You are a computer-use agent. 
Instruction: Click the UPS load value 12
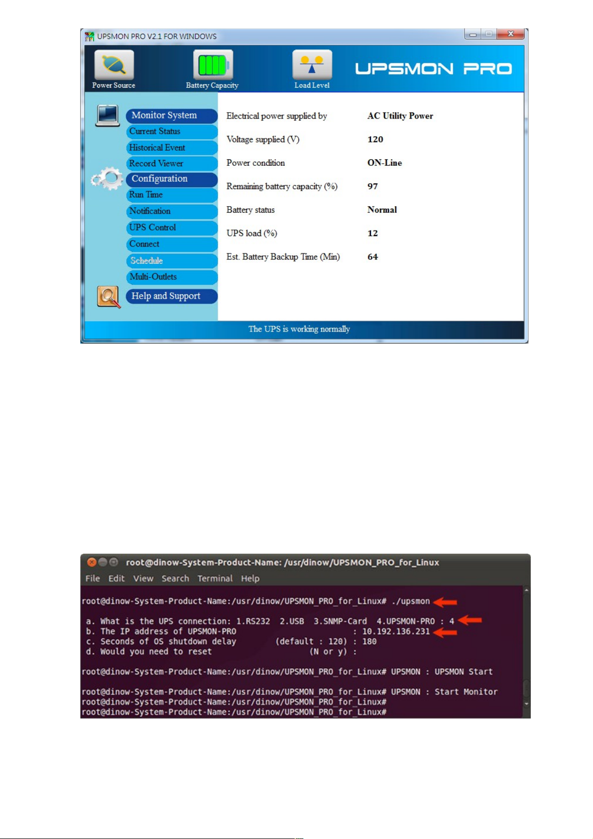[x=373, y=233]
